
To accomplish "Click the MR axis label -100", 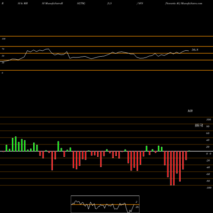I will pos(209,188).
